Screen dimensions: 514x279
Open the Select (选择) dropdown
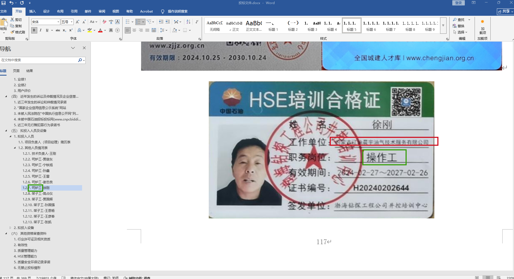460,32
